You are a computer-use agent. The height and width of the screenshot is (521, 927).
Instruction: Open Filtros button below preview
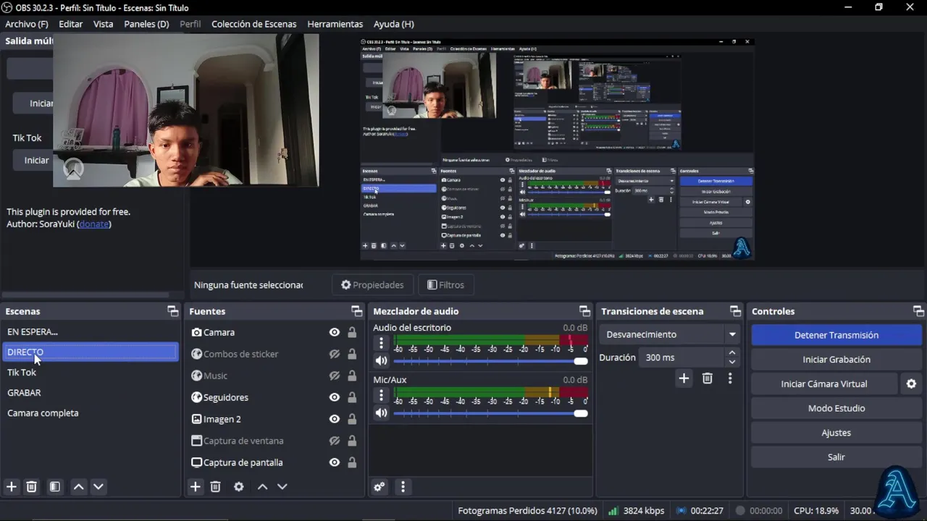pyautogui.click(x=446, y=285)
